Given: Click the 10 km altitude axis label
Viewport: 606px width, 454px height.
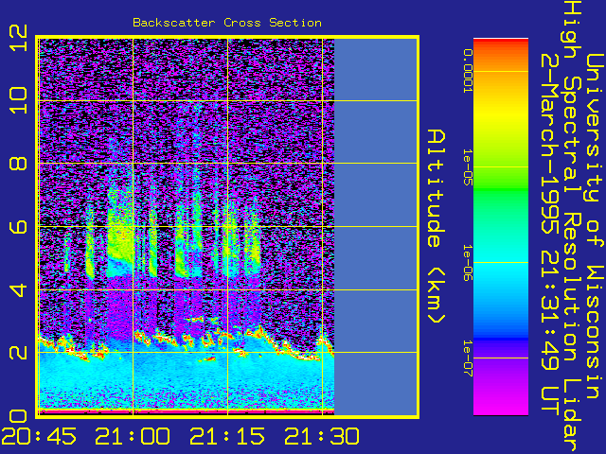Looking at the screenshot, I should point(18,100).
